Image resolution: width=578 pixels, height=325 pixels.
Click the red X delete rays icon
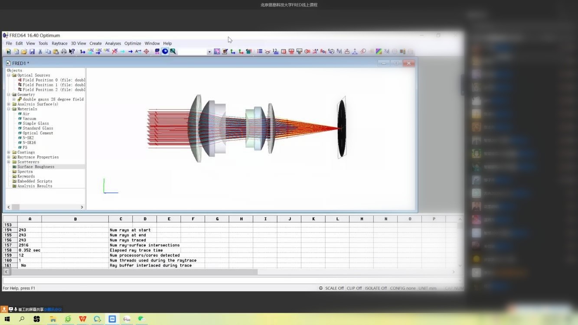point(115,52)
